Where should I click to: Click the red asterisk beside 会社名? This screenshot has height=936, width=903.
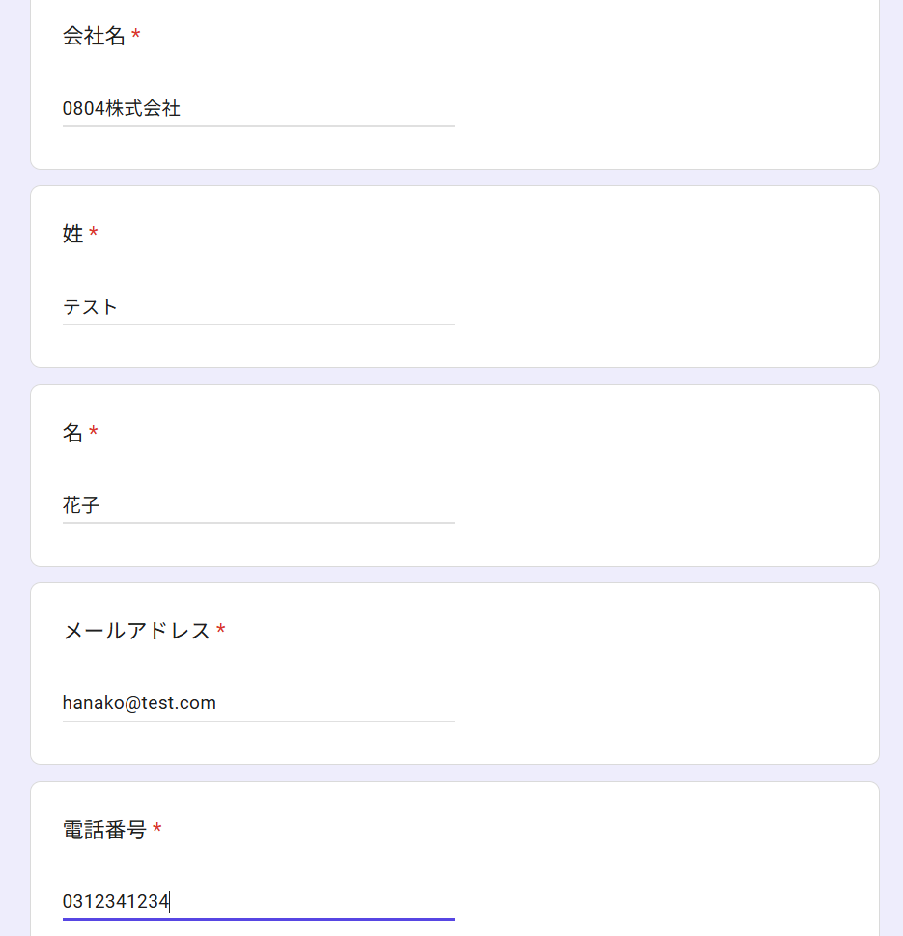[x=136, y=34]
